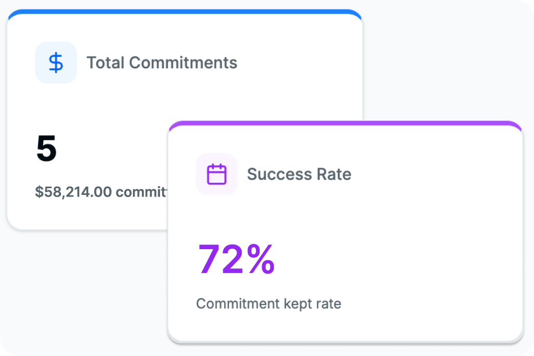Click the purple accent bar atop Success Rate card

(x=345, y=123)
